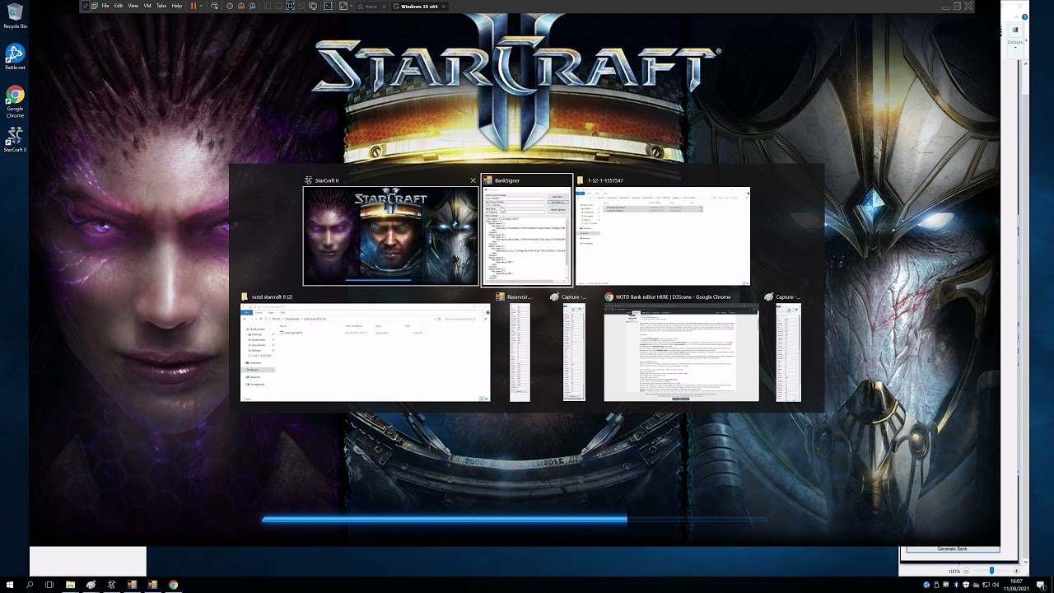
Task: Select the first Capture window thumbnail
Action: (x=574, y=353)
